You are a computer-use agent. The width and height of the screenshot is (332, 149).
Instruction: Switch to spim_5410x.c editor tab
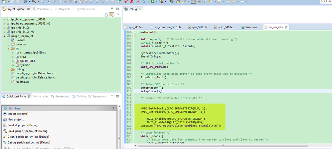[x=224, y=27]
